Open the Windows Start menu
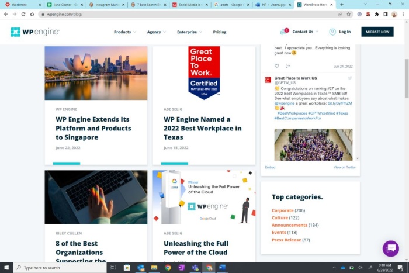This screenshot has width=409, height=273. pos(6,268)
